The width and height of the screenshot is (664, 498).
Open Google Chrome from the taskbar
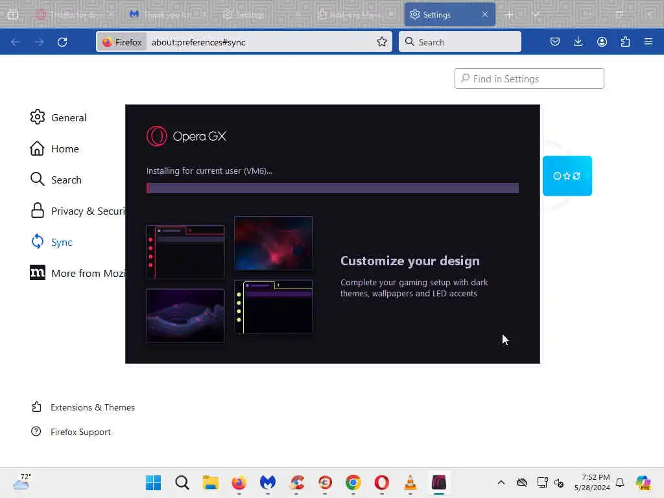tap(353, 482)
